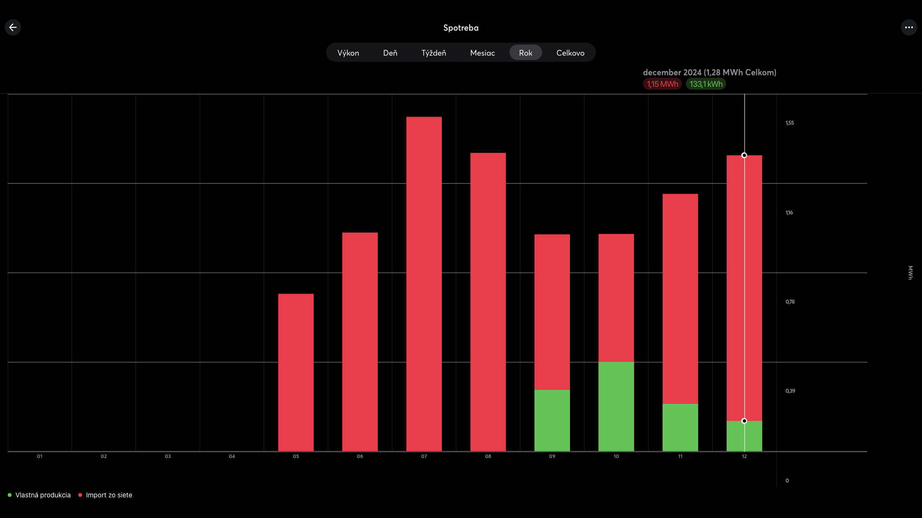The width and height of the screenshot is (922, 518).
Task: Switch to the Celkovo tab
Action: pyautogui.click(x=570, y=53)
